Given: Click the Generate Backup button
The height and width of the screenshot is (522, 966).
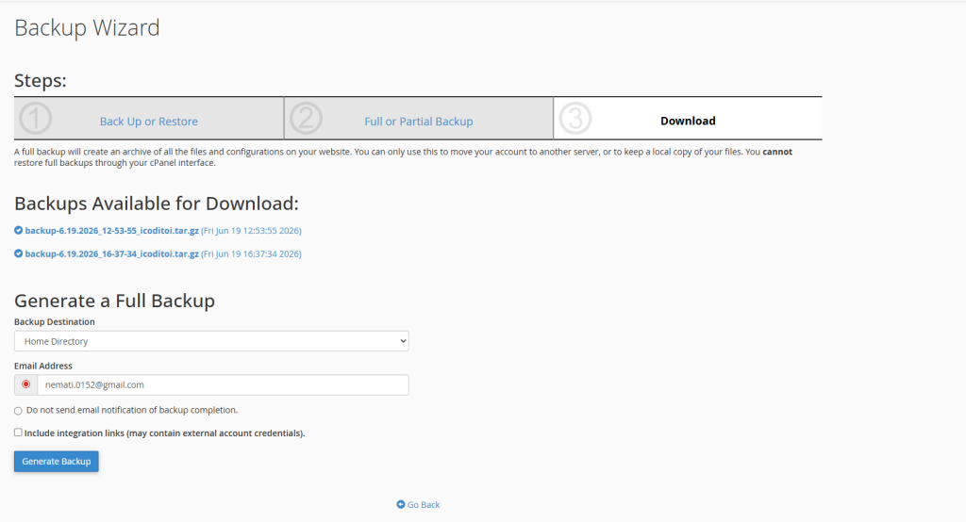Looking at the screenshot, I should click(x=56, y=461).
